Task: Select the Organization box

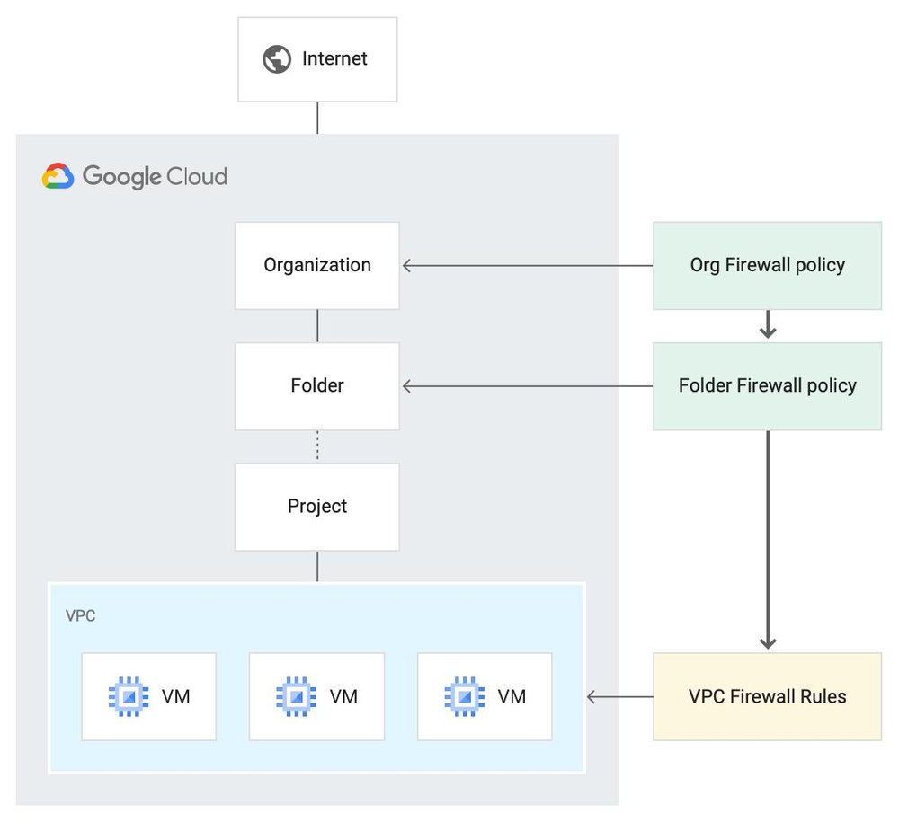Action: click(x=316, y=265)
